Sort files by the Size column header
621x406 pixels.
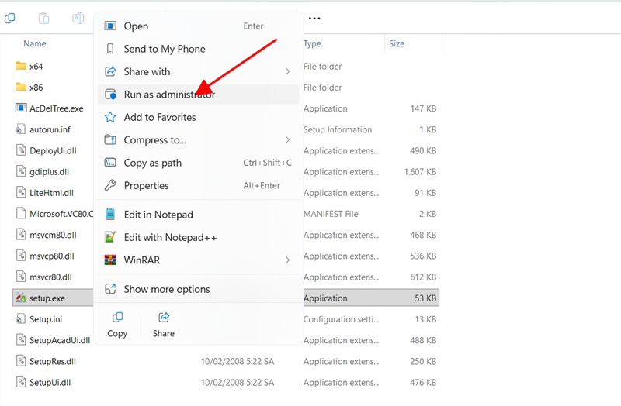(397, 43)
